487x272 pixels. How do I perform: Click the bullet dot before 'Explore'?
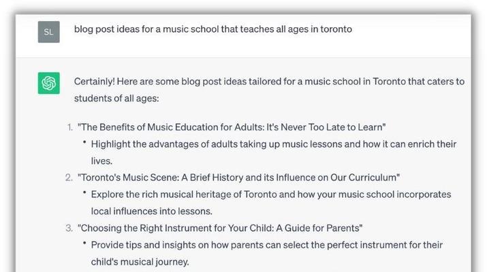pyautogui.click(x=84, y=192)
